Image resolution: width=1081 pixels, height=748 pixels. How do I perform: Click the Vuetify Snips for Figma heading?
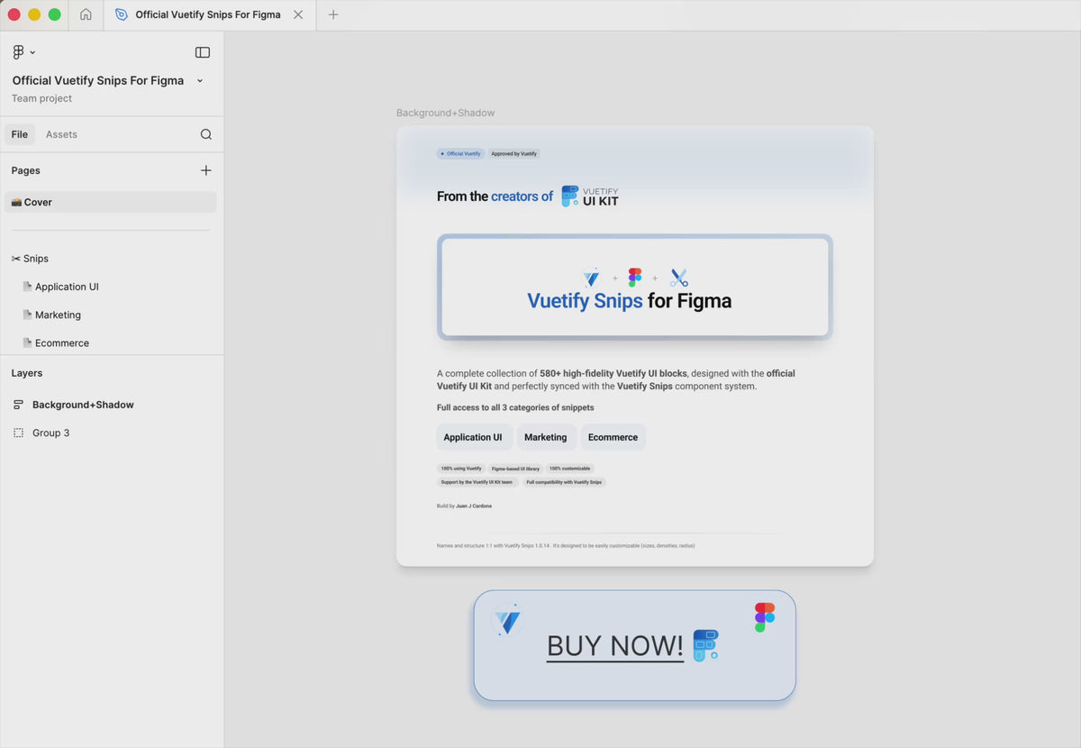tap(629, 301)
